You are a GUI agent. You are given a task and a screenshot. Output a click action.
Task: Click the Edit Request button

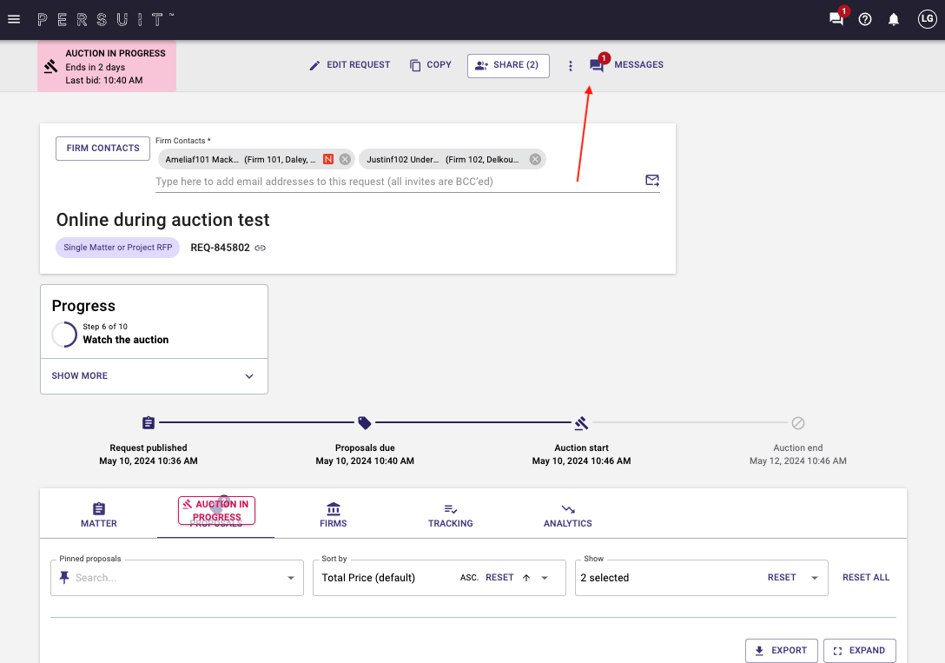pyautogui.click(x=349, y=65)
